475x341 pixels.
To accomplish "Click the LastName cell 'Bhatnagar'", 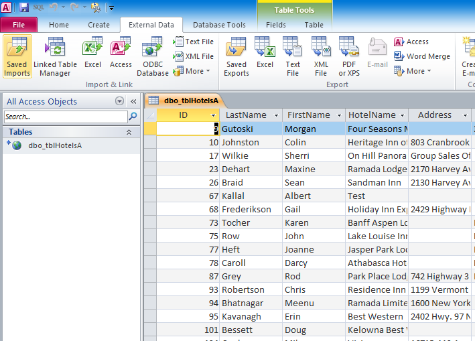I will (251, 303).
